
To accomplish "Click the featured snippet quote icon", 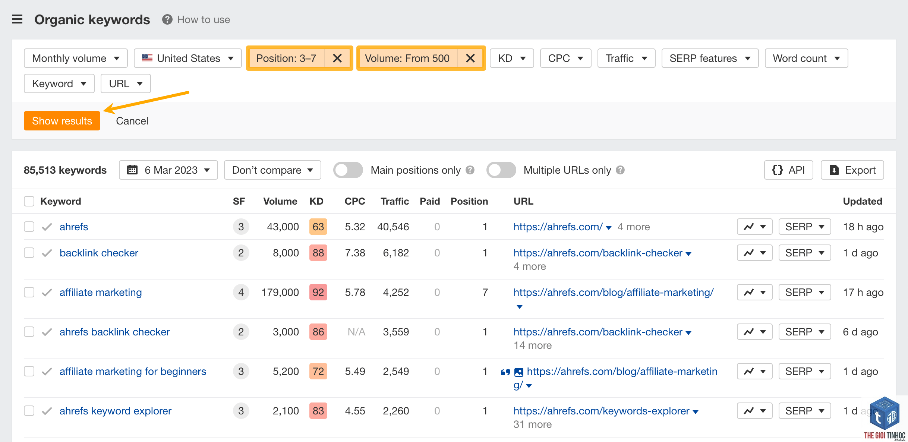I will click(x=505, y=372).
